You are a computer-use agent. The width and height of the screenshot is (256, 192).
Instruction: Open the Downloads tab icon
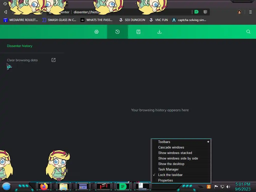pos(159,32)
